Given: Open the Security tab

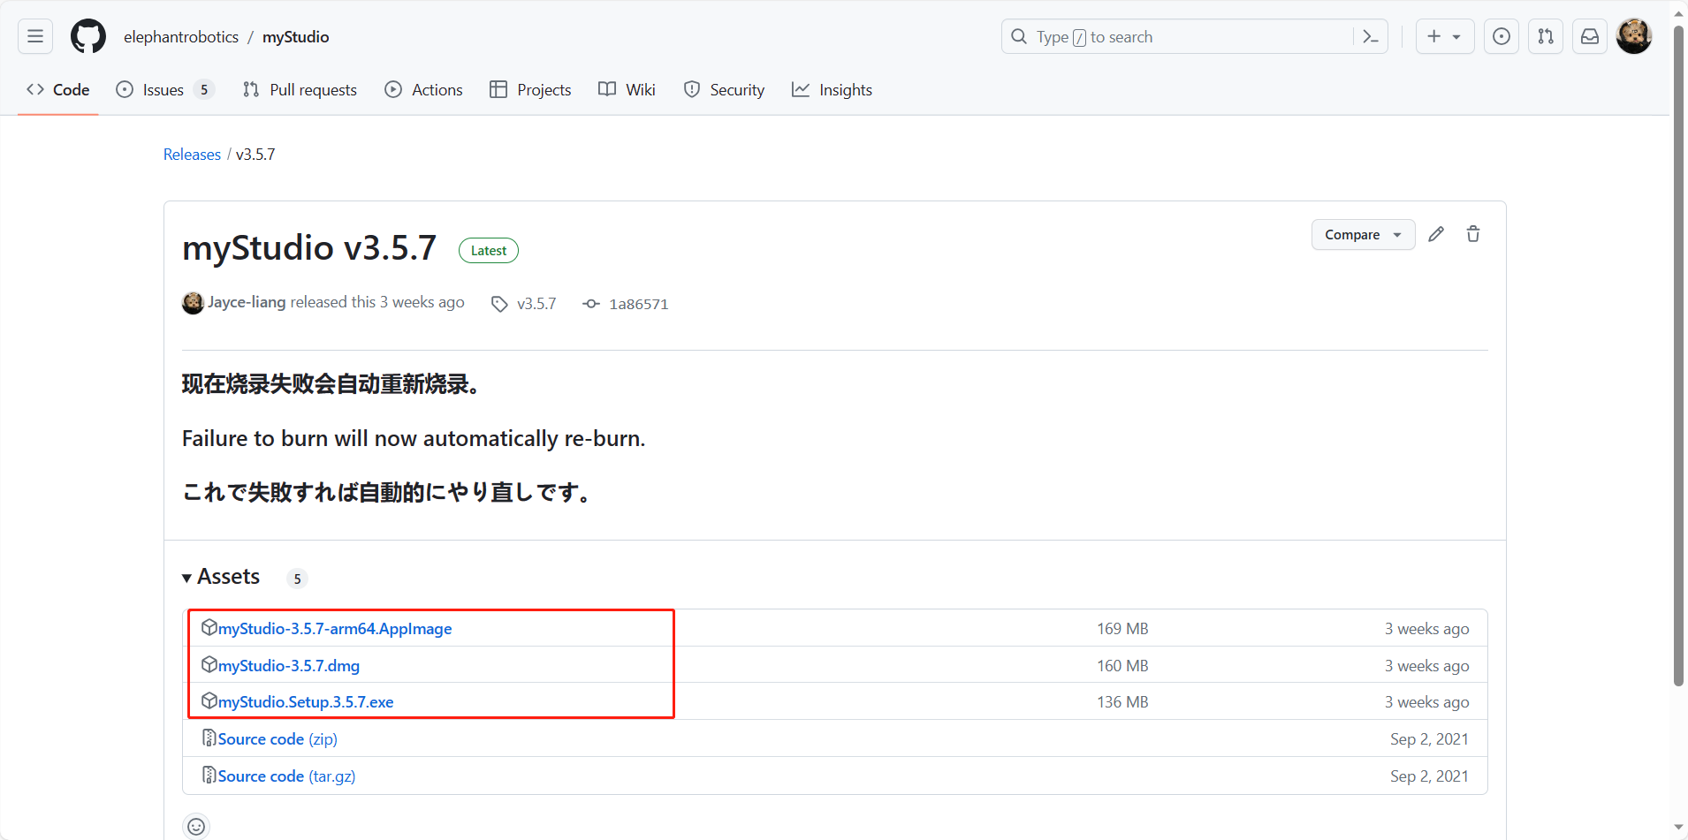Looking at the screenshot, I should 724,89.
